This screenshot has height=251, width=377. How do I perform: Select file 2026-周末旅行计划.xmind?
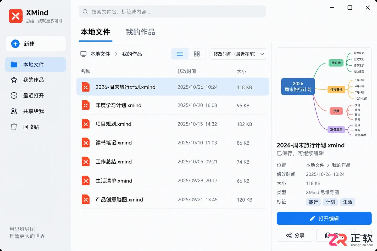click(173, 87)
